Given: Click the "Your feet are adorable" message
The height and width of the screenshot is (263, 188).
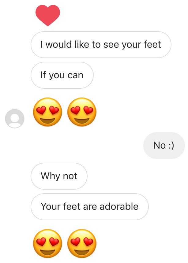Looking at the screenshot, I should pos(89,207).
